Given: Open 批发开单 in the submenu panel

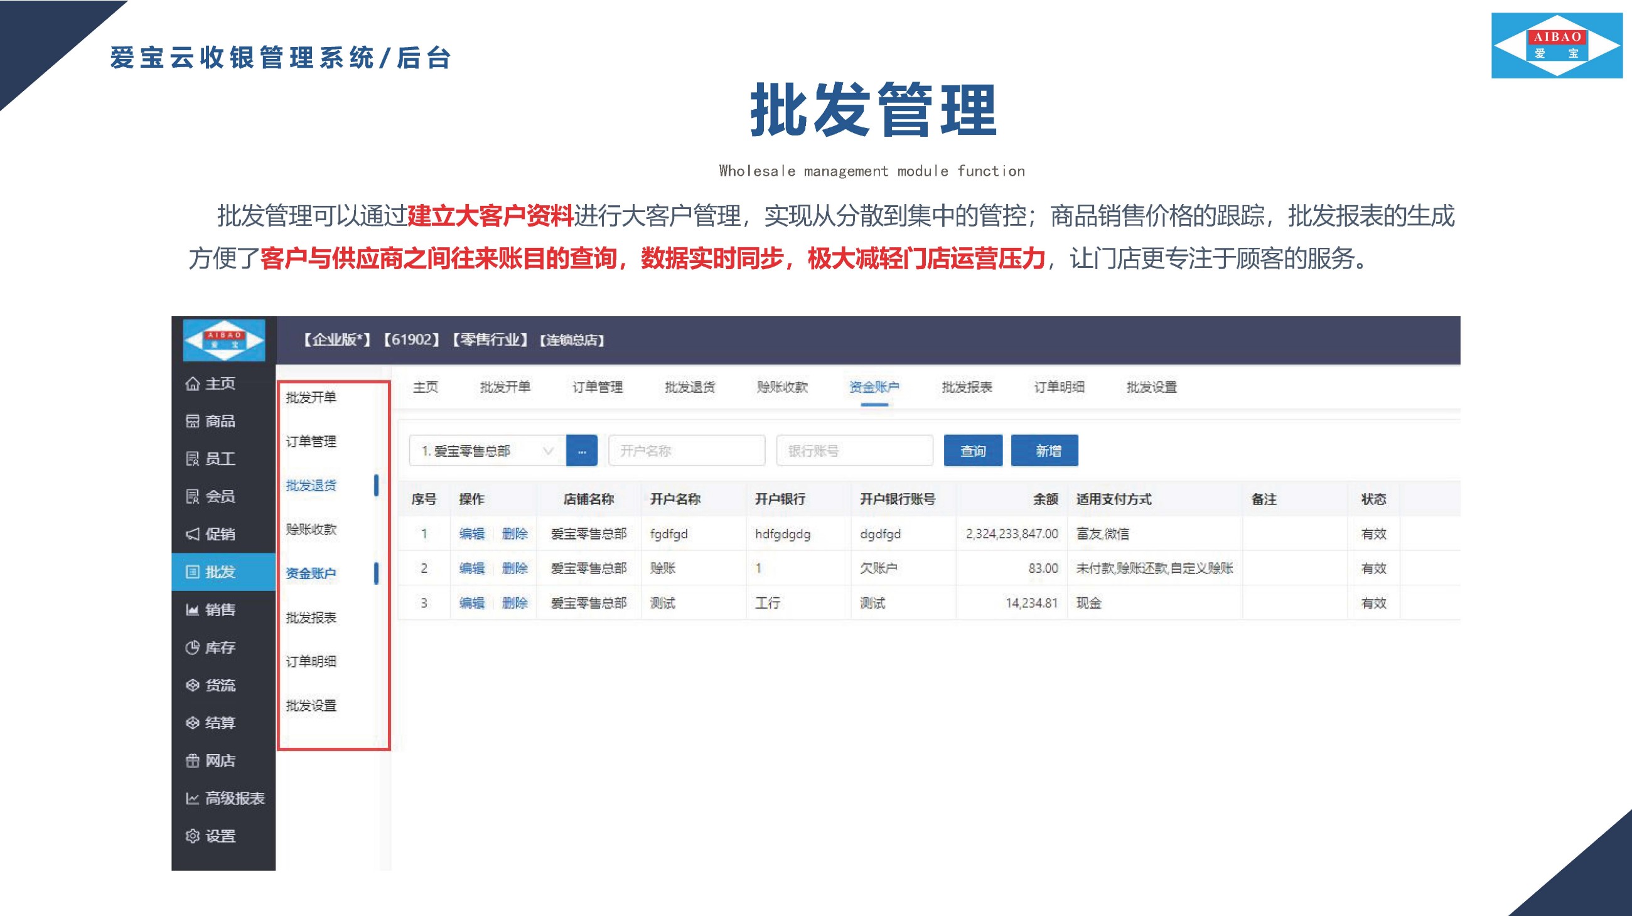Looking at the screenshot, I should pos(311,398).
